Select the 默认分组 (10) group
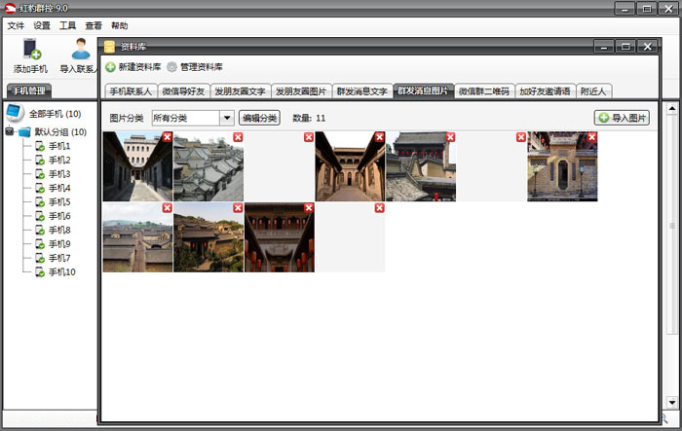Viewport: 682px width, 431px height. click(60, 131)
